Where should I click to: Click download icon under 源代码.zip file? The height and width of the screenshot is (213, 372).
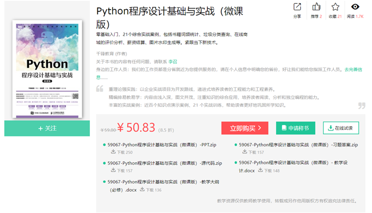[113, 171]
